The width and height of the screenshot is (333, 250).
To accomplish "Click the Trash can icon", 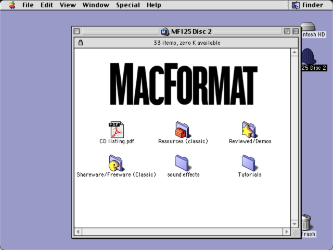I will 306,222.
